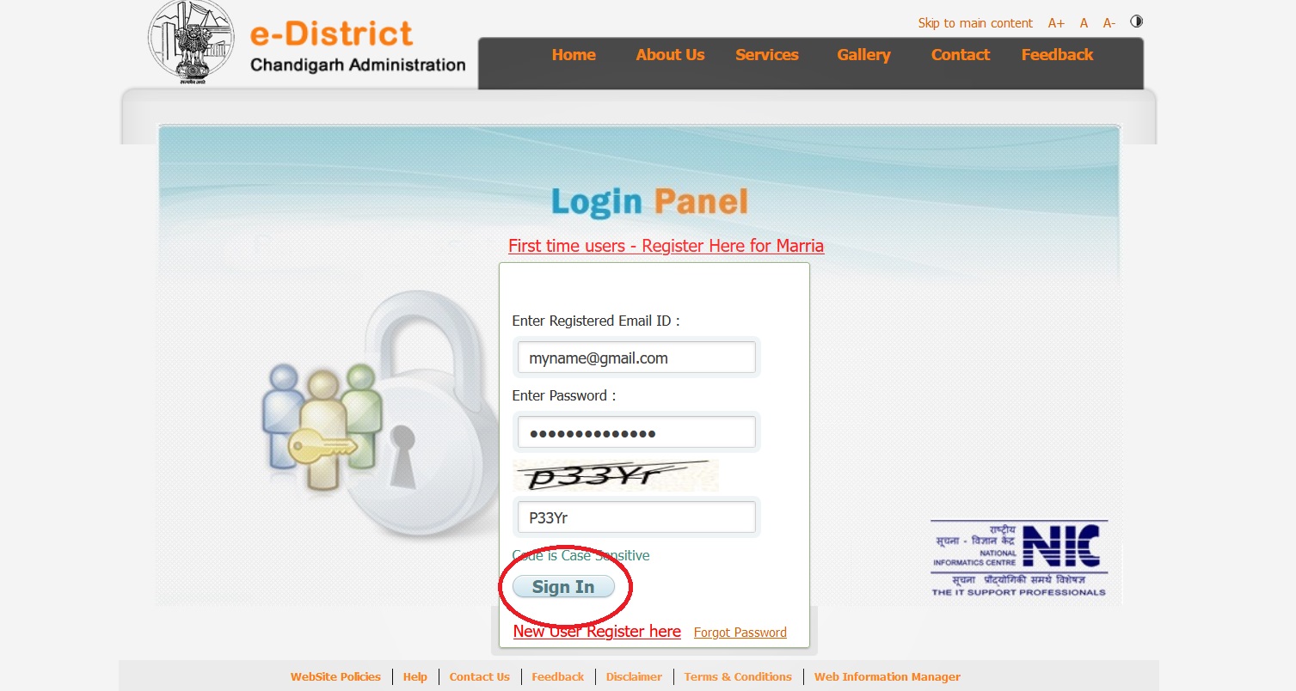Viewport: 1296px width, 691px height.
Task: Open the Gallery page
Action: point(863,55)
